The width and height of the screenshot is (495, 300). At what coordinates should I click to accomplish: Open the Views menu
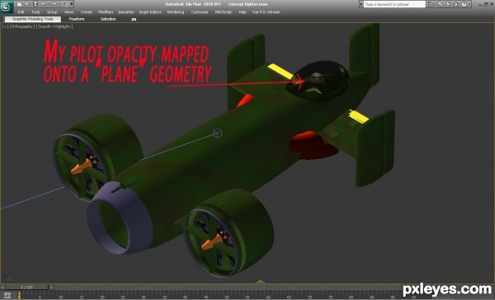[68, 12]
